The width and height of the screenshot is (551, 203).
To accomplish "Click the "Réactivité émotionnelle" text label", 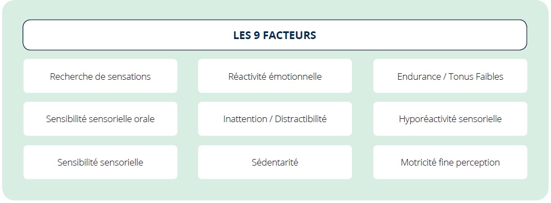I will [x=275, y=76].
